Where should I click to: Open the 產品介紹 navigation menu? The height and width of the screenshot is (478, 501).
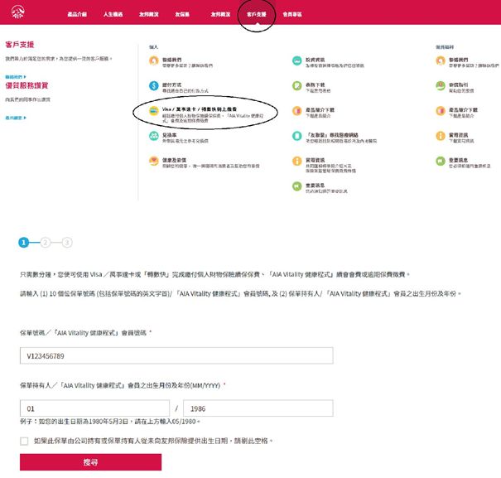77,14
